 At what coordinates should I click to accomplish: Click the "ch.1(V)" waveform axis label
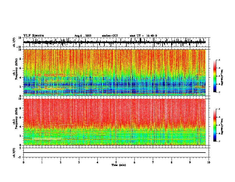click(x=14, y=42)
